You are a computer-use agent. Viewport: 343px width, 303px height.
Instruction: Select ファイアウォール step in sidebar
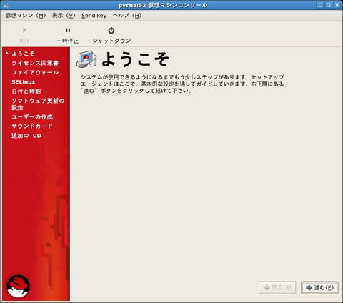pyautogui.click(x=35, y=72)
